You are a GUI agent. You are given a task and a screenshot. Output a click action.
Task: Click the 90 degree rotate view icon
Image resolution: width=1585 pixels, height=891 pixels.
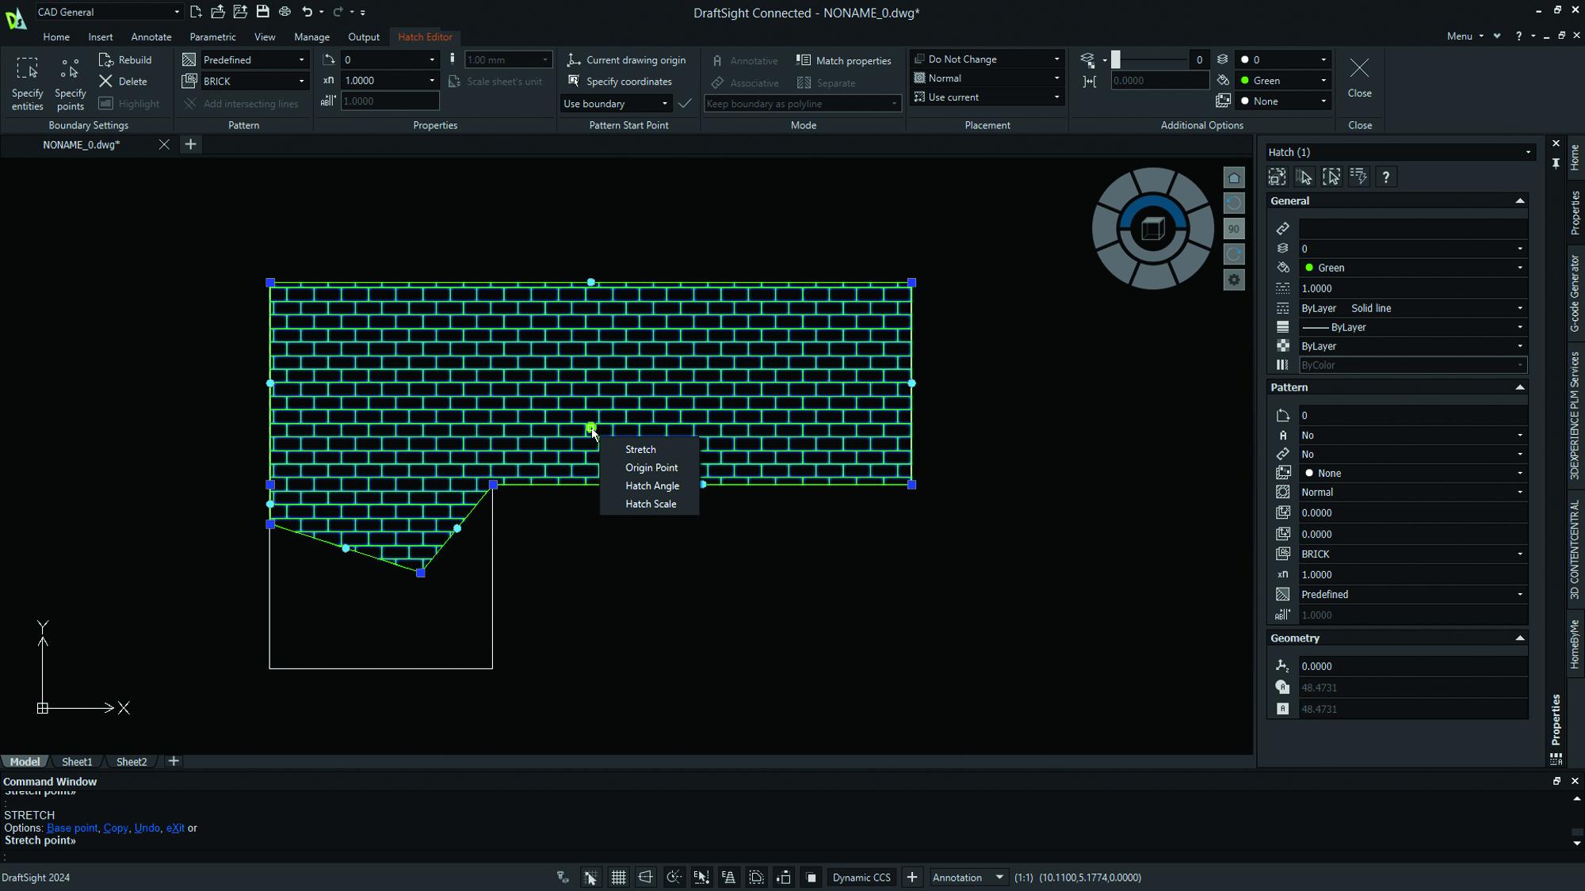1234,229
